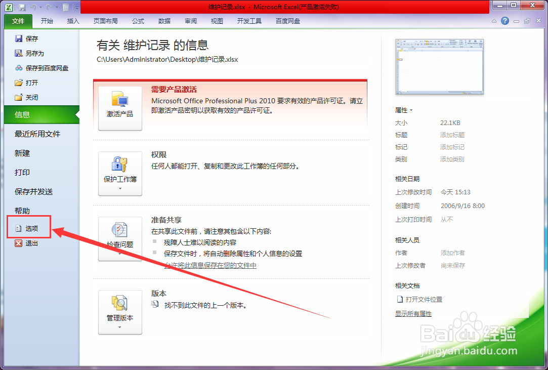Switch to the 插入 ribbon tab
This screenshot has height=370, width=548.
[73, 21]
